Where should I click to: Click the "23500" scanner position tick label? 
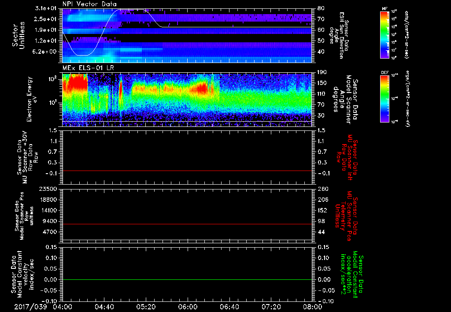pyautogui.click(x=48, y=189)
